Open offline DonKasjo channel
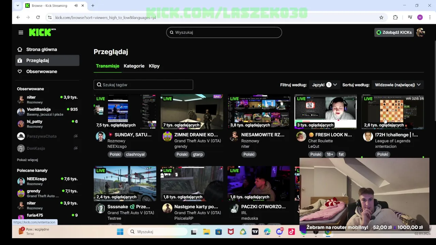 point(47,148)
